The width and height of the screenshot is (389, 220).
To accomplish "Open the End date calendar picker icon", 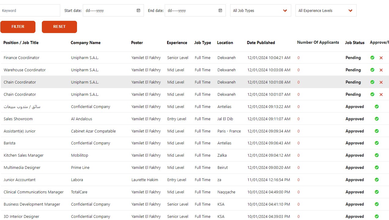I will coord(220,10).
